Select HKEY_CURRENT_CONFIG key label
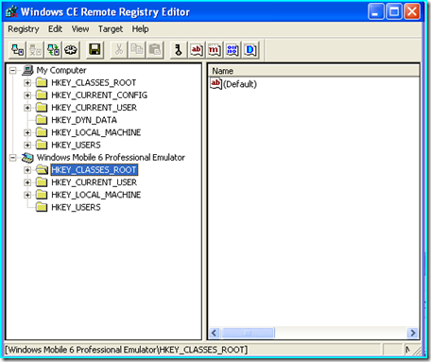Viewport: 431px width, 362px height. click(99, 95)
